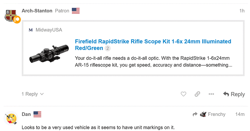Click the 1h post timestamp
Screen dimensions: 250x131
tap(242, 11)
